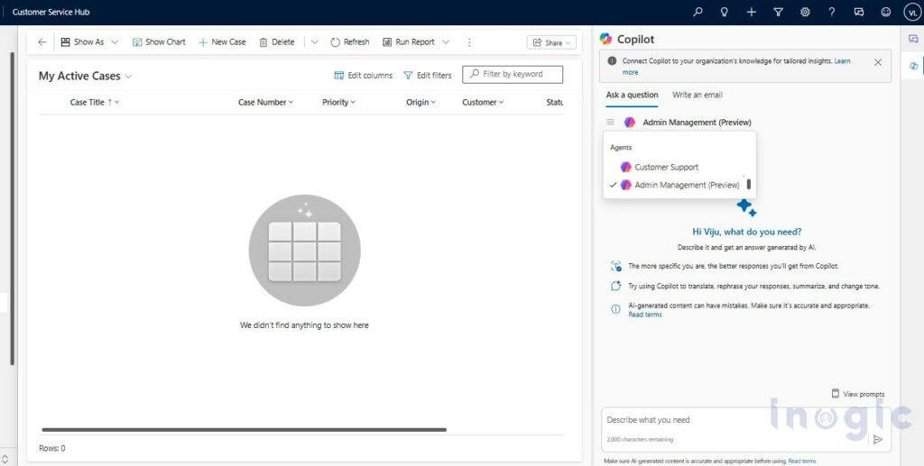Open the more commands ellipsis
The image size is (924, 466).
[x=469, y=42]
